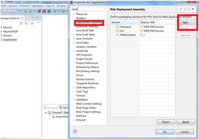Screen dimensions: 199x139
Task: Select the /resource source row
Action: pyautogui.click(x=143, y=27)
